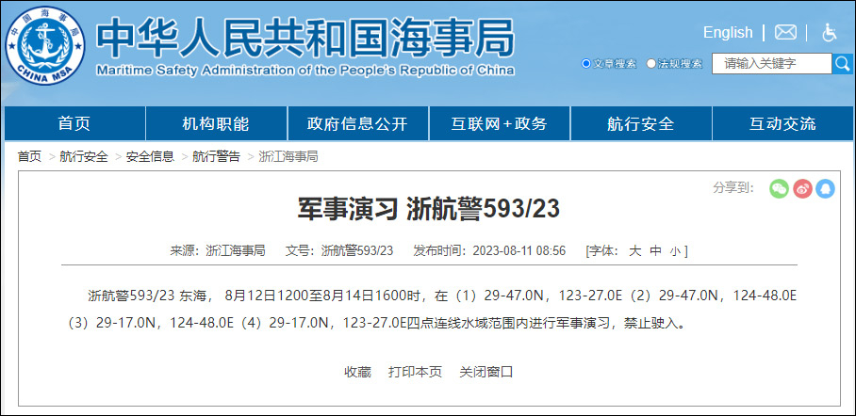This screenshot has height=416, width=856.
Task: Click the Maritime Safety Administration English subtitle
Action: click(x=305, y=71)
